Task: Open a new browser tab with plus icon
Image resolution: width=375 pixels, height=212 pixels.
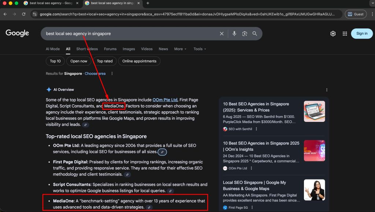Action: 148,3
